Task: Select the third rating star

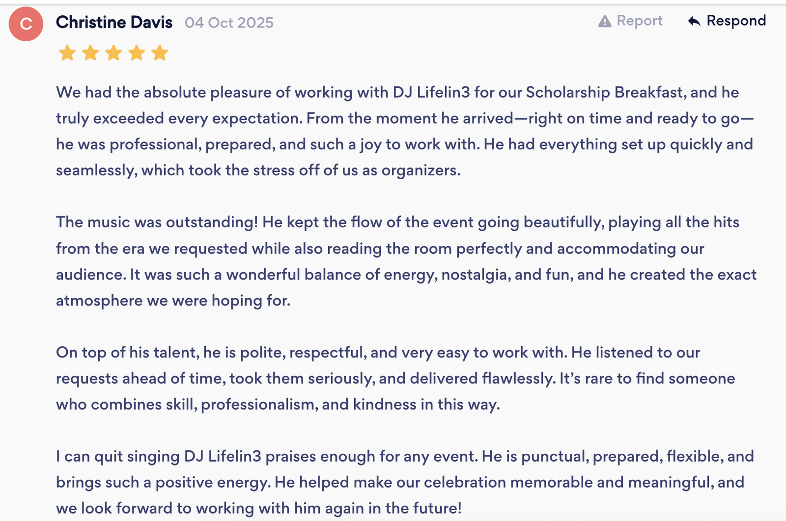Action: [x=113, y=53]
